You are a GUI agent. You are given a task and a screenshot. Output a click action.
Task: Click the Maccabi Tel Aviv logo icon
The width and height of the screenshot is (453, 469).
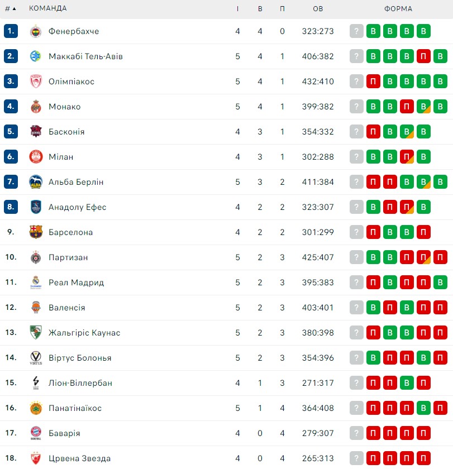(36, 56)
